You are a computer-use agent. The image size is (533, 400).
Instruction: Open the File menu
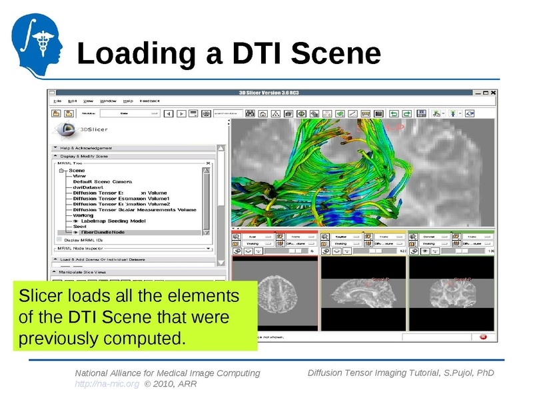57,101
